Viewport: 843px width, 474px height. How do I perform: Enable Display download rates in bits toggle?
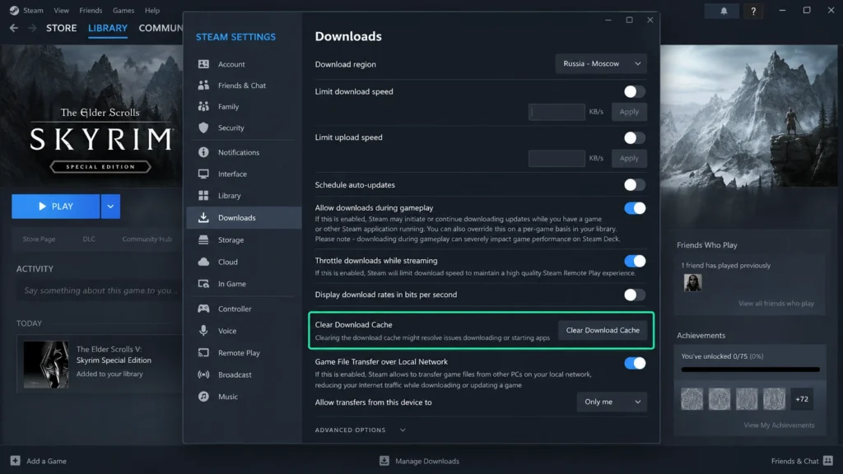pos(635,295)
